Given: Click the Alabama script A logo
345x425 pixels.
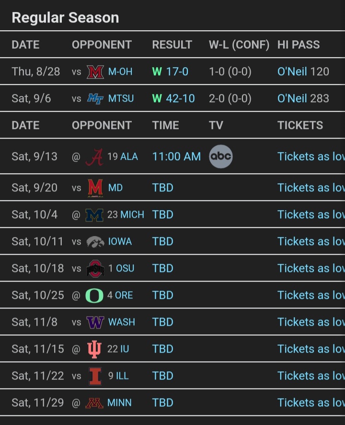Looking at the screenshot, I should (x=94, y=157).
